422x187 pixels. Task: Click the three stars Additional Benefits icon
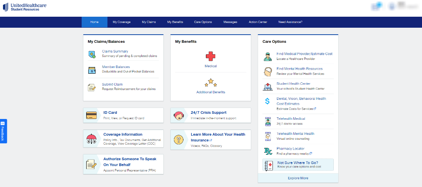pyautogui.click(x=211, y=83)
